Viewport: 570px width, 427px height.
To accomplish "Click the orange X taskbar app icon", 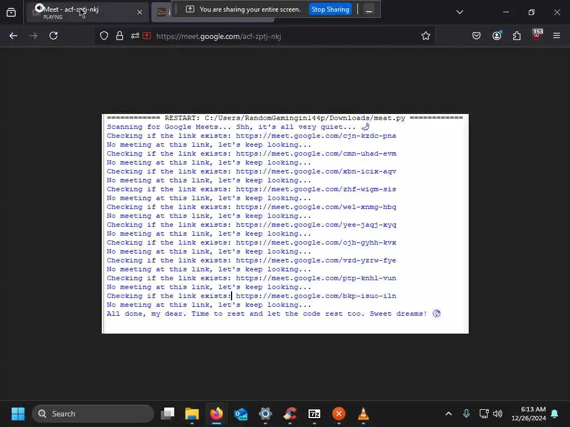I will [x=339, y=414].
